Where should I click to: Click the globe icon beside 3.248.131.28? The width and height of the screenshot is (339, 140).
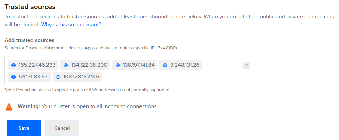165,65
